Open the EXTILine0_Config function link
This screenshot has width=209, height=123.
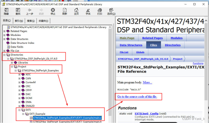tap(147, 114)
